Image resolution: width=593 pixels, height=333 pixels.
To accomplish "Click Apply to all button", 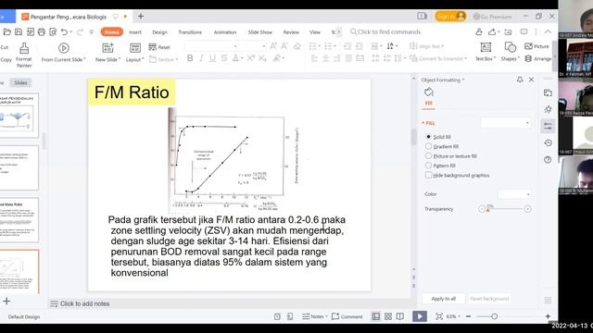I will tap(444, 299).
